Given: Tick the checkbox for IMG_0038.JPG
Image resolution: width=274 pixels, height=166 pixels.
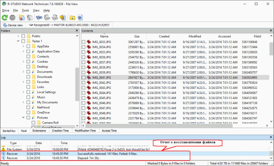Looking at the screenshot, I should click(83, 67).
